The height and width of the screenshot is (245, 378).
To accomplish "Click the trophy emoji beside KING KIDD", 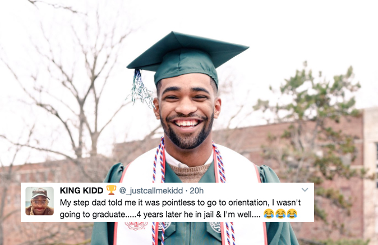I will pyautogui.click(x=111, y=190).
